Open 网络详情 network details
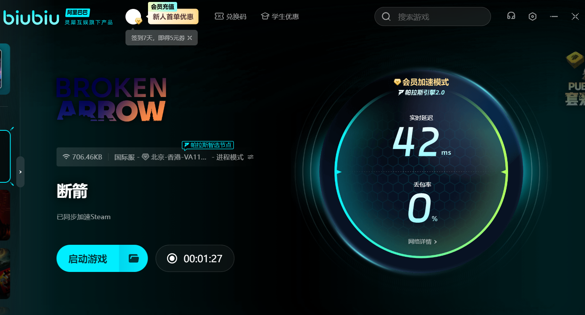Viewport: 585px width, 315px height. coord(423,242)
